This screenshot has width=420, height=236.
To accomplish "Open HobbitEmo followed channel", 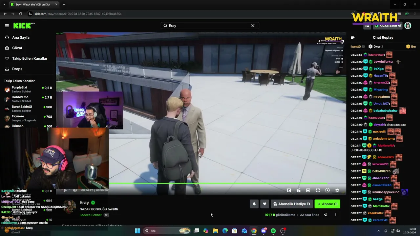I will [x=28, y=99].
